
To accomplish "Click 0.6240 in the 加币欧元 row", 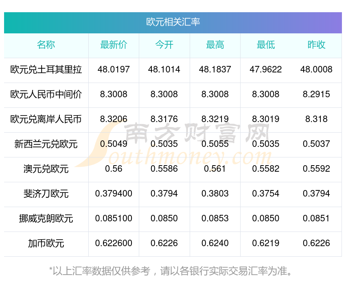I will pyautogui.click(x=215, y=243).
